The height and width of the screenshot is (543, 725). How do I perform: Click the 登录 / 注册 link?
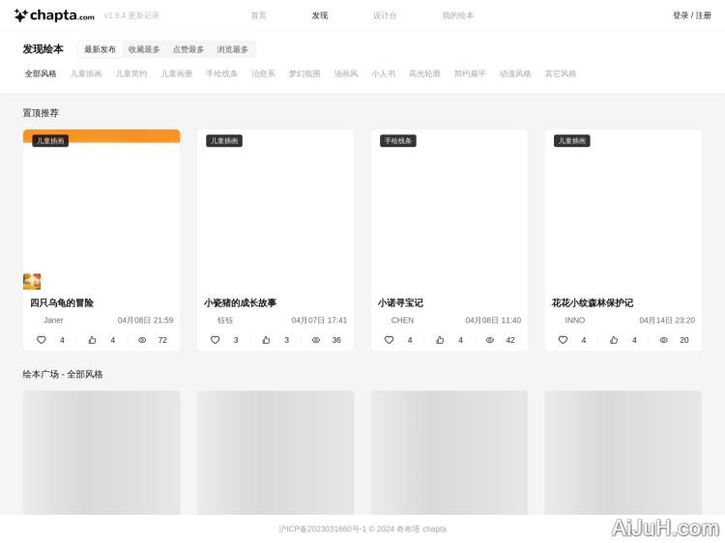[691, 15]
